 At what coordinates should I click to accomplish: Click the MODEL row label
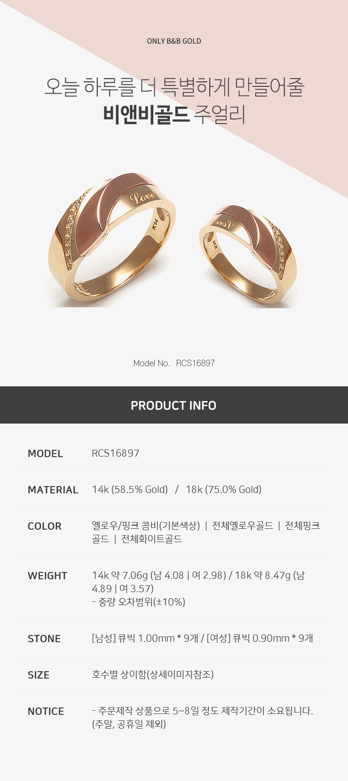tap(45, 453)
